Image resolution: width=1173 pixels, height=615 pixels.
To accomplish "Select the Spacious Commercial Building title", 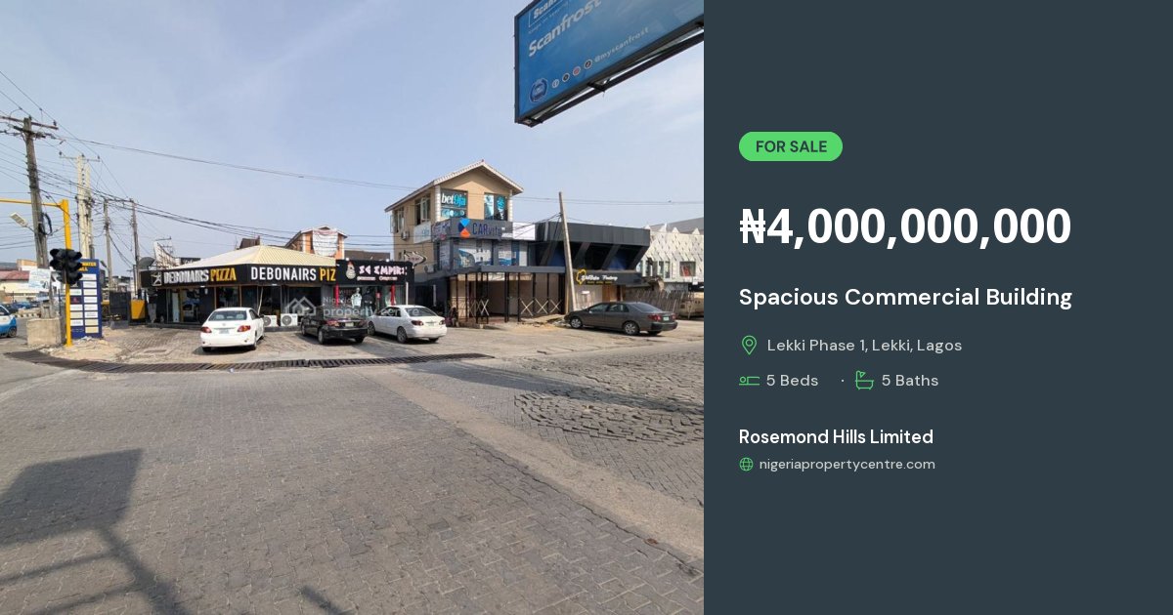I will coord(905,297).
